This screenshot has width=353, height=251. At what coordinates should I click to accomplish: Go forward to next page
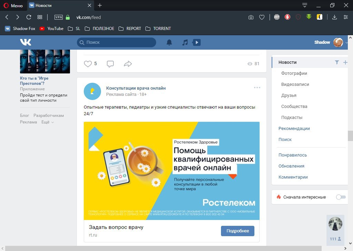point(18,17)
